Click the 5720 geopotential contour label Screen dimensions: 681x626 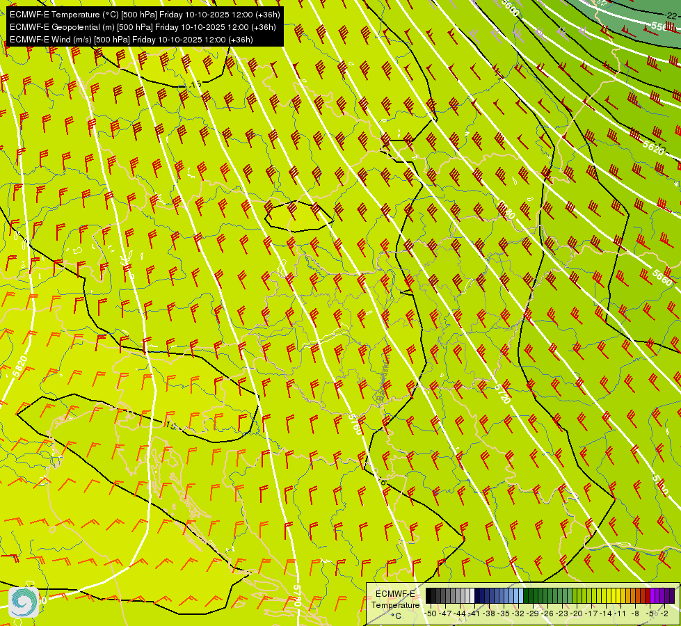pos(502,394)
